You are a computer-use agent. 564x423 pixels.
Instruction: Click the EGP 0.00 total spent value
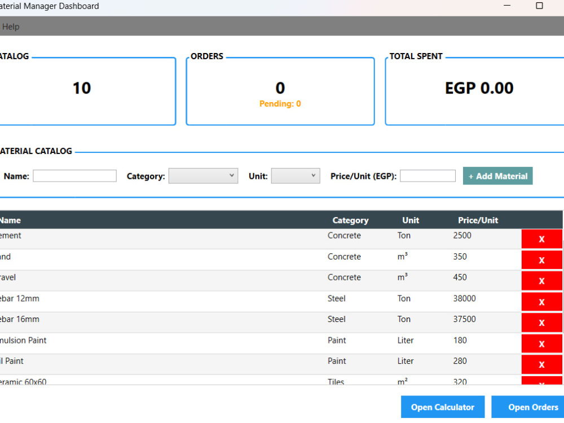[x=479, y=88]
